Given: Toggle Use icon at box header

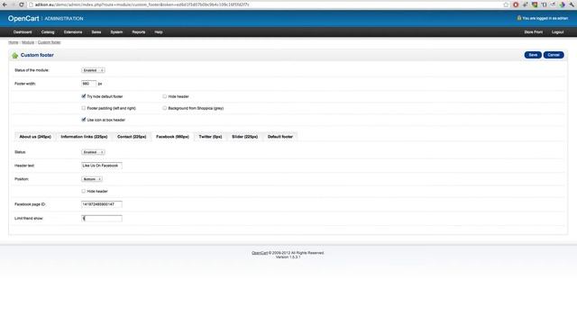Looking at the screenshot, I should [84, 120].
